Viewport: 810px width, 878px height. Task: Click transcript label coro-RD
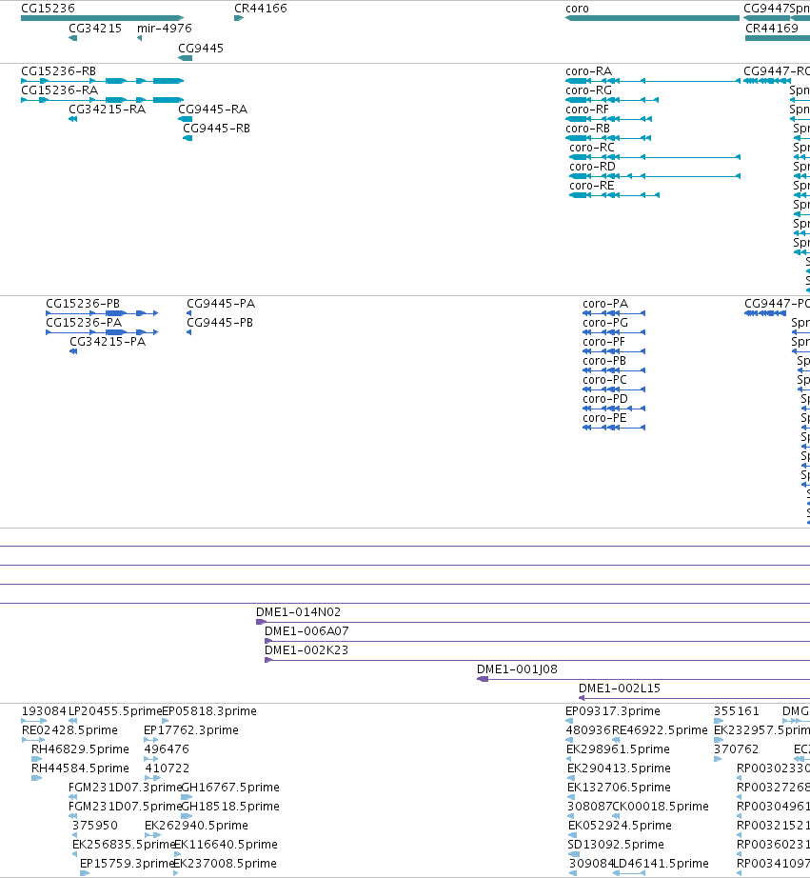pyautogui.click(x=592, y=167)
